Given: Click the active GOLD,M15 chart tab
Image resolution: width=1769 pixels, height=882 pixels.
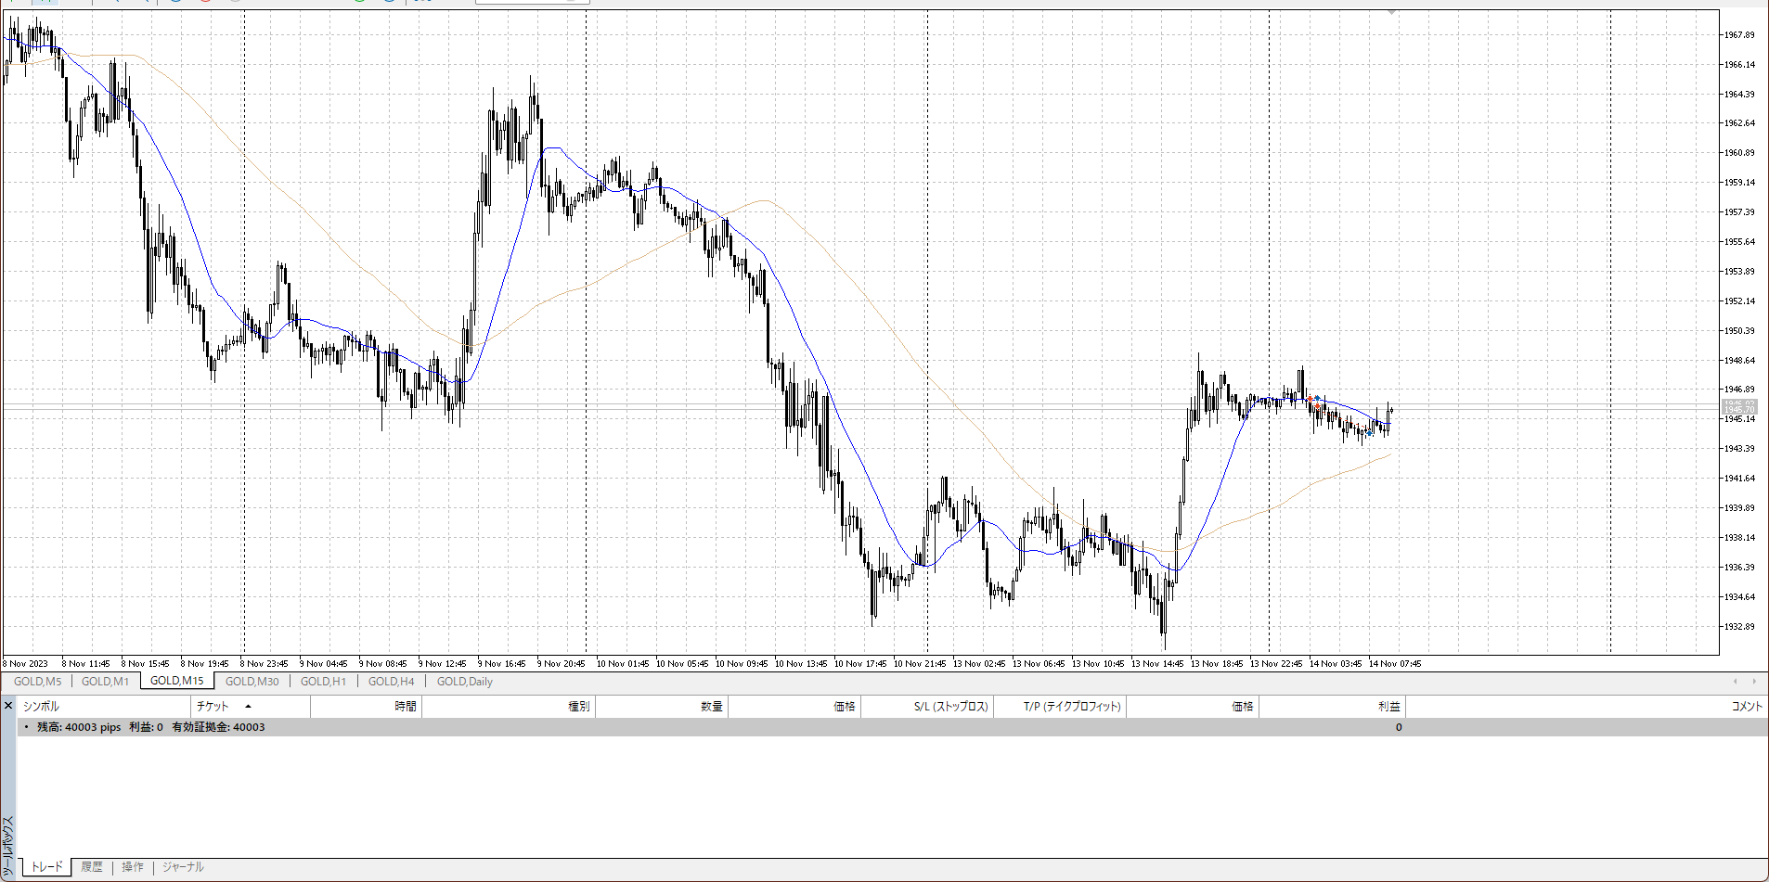Looking at the screenshot, I should tap(176, 681).
